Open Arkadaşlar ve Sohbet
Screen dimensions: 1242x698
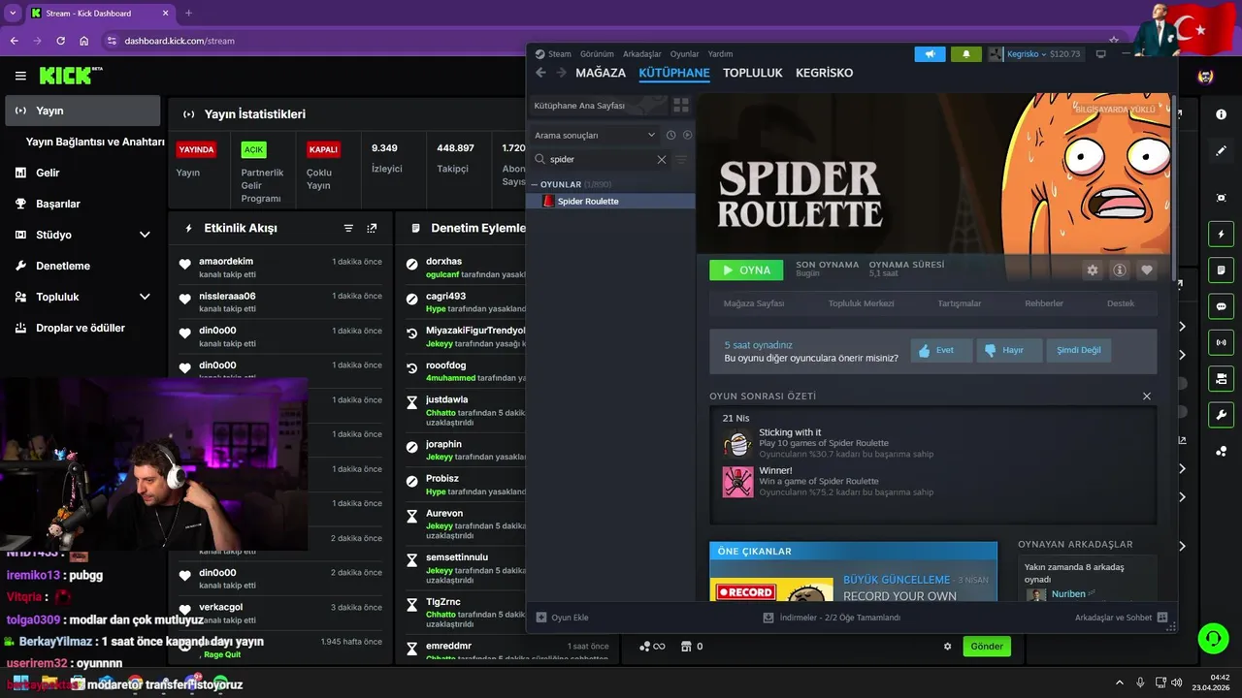[1121, 618]
